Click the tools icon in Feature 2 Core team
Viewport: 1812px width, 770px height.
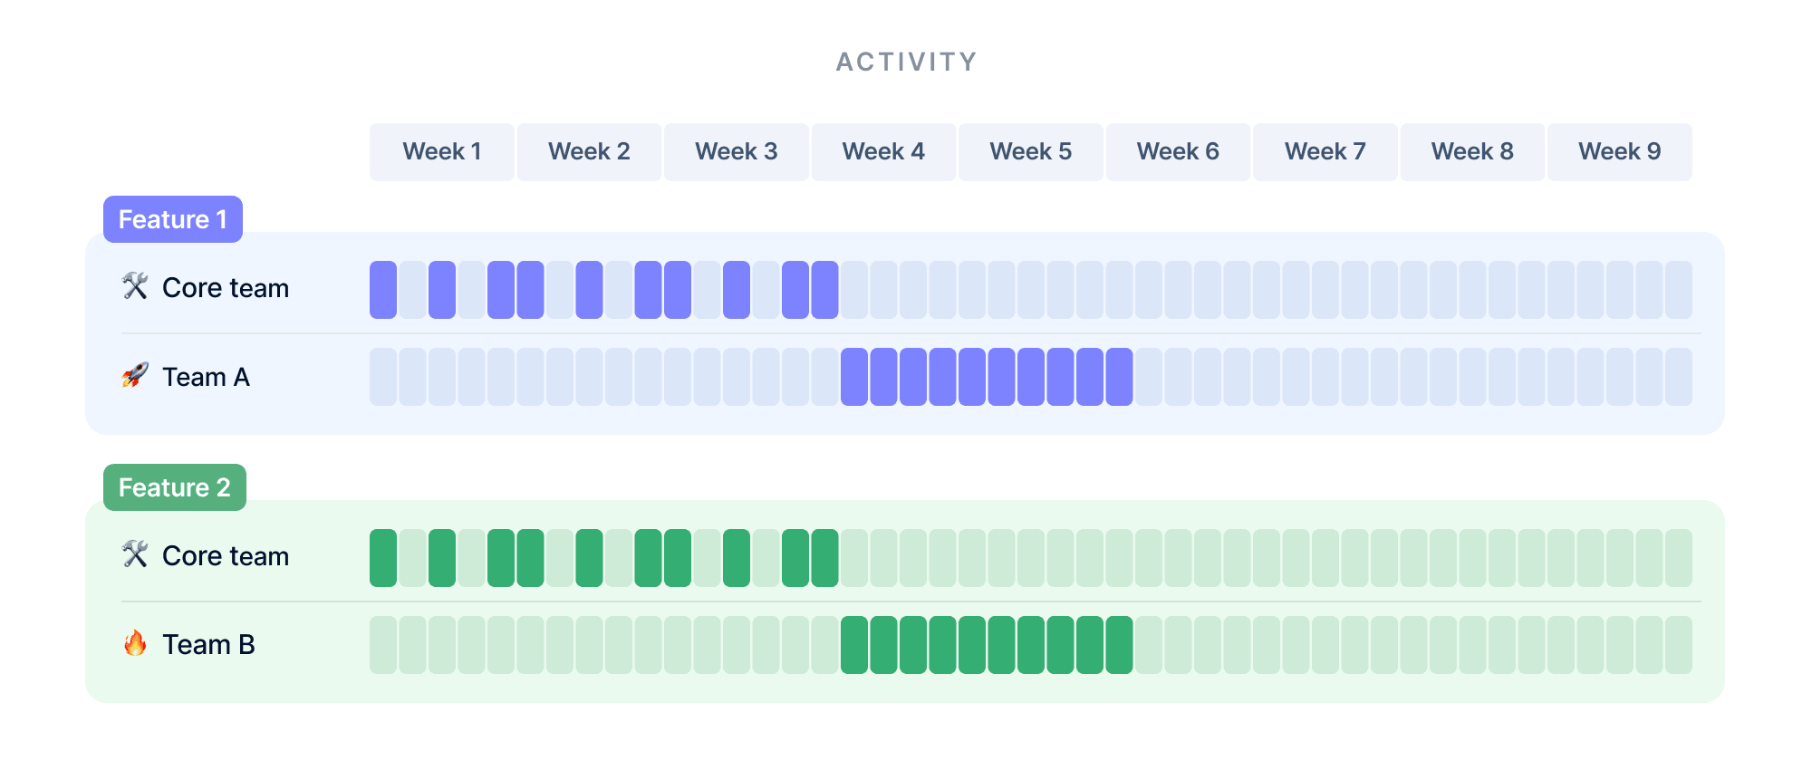point(135,554)
